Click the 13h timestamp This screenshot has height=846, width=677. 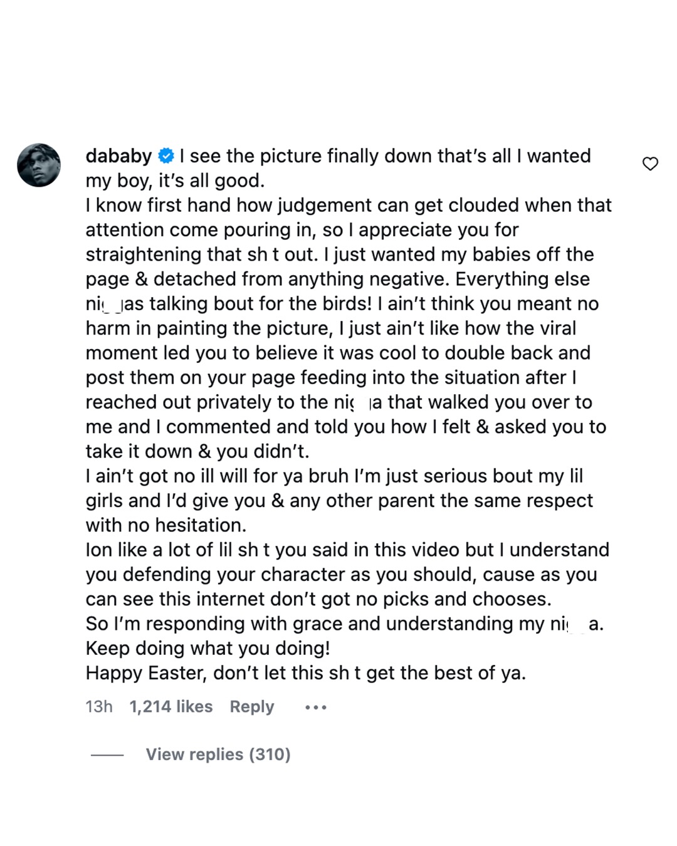[x=98, y=707]
